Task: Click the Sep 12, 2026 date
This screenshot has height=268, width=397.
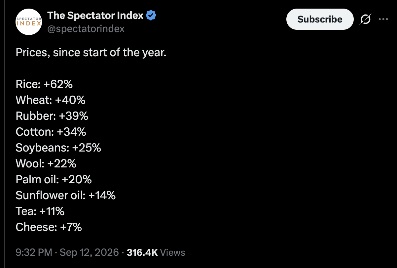Action: (89, 252)
